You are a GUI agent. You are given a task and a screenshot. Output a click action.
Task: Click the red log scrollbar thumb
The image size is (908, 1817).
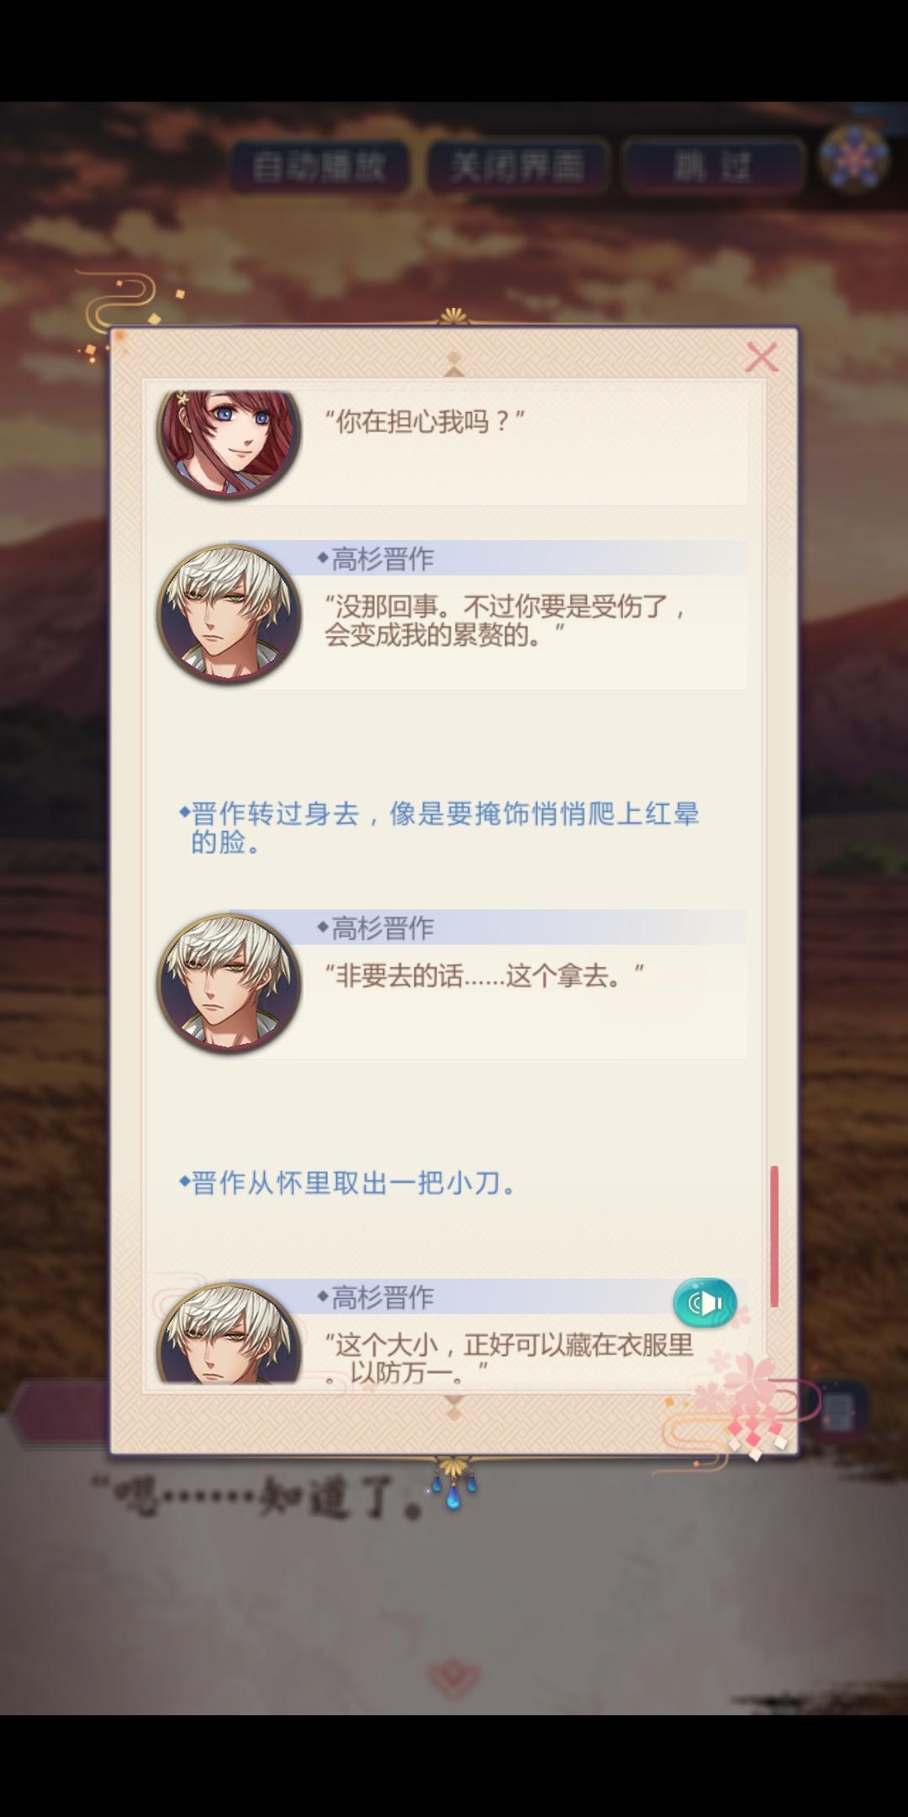(774, 1236)
